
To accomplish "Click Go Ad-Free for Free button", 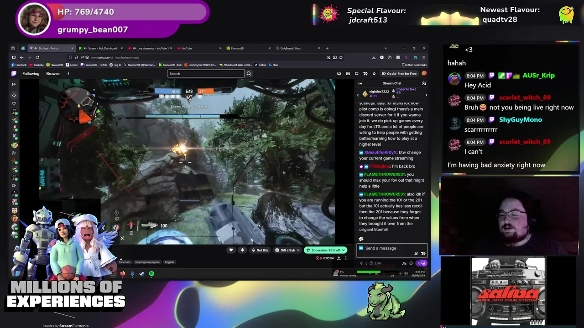I will (x=399, y=73).
